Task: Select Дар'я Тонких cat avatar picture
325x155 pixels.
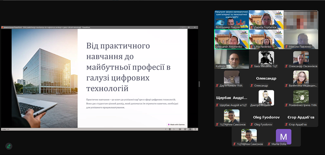Action: pyautogui.click(x=232, y=77)
